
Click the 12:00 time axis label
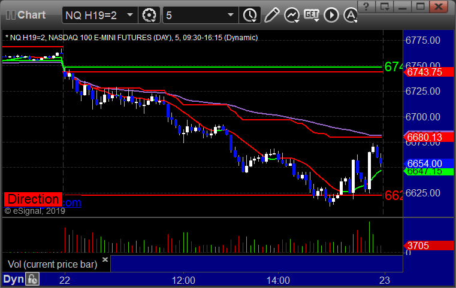coord(183,280)
